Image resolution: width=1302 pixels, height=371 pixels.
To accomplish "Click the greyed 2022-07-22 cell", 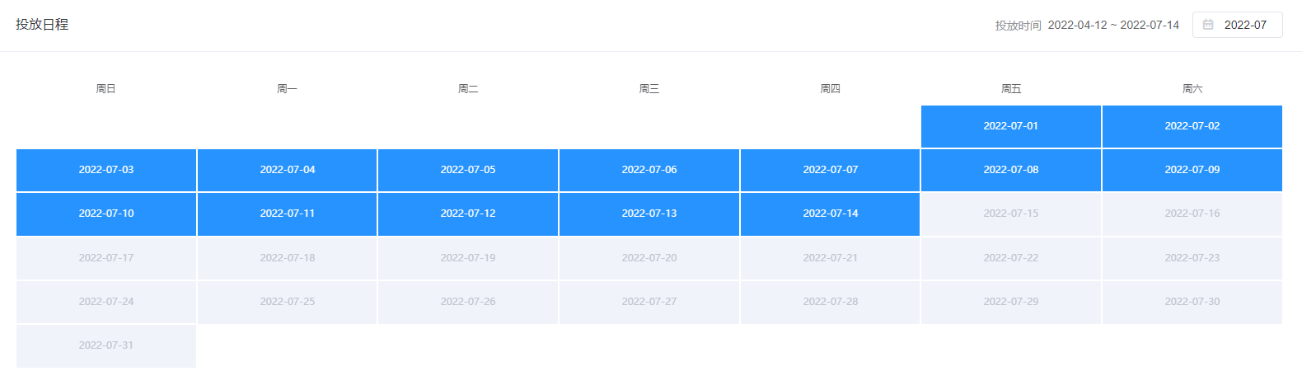I will coord(1011,258).
